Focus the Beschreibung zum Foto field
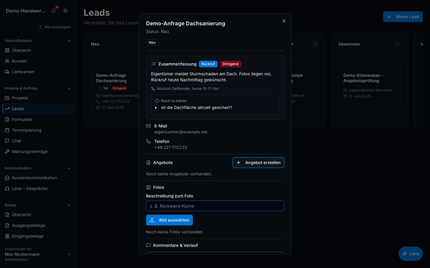This screenshot has height=268, width=430. point(215,206)
